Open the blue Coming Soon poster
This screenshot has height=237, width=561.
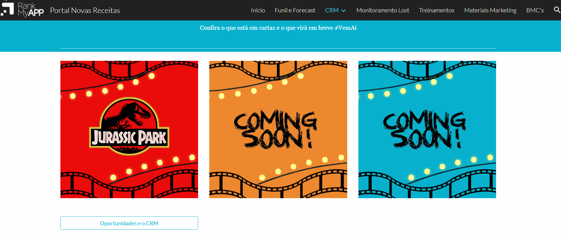pyautogui.click(x=427, y=129)
